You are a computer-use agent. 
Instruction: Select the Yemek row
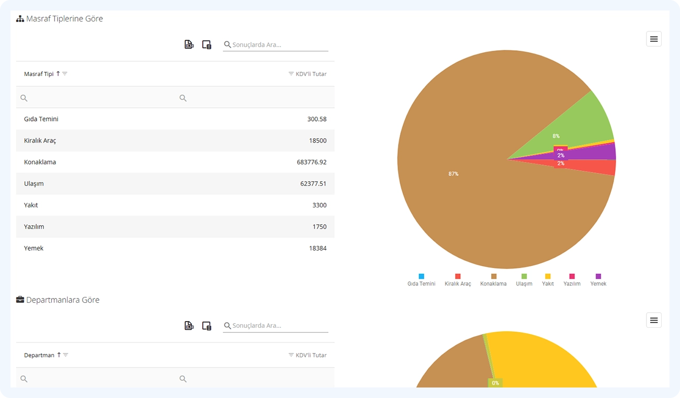coord(175,248)
